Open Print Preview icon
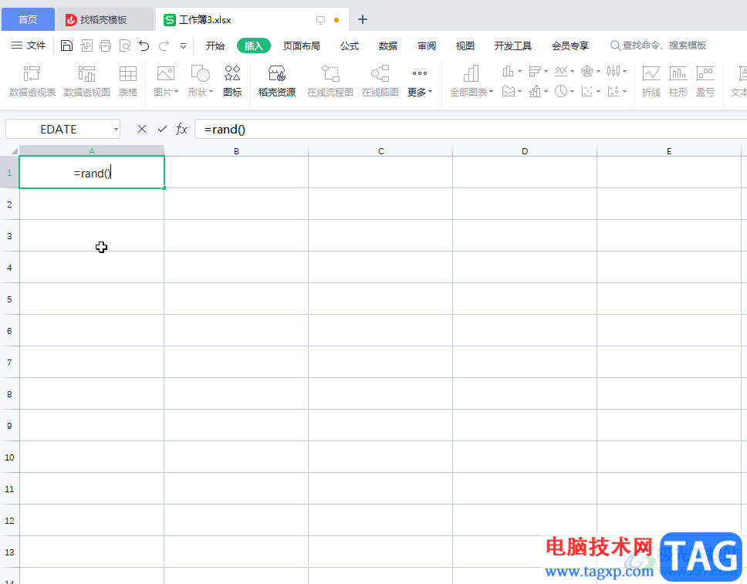 (x=125, y=46)
